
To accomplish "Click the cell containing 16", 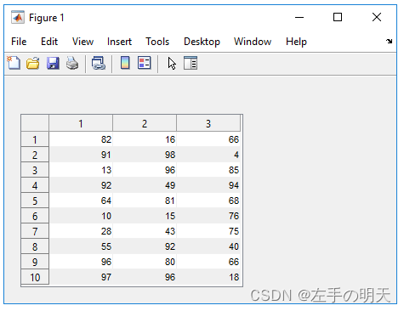I will pyautogui.click(x=145, y=139).
